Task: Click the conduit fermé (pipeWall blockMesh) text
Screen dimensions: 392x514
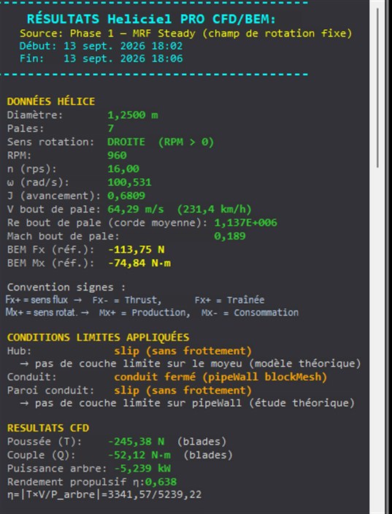Action: point(220,377)
